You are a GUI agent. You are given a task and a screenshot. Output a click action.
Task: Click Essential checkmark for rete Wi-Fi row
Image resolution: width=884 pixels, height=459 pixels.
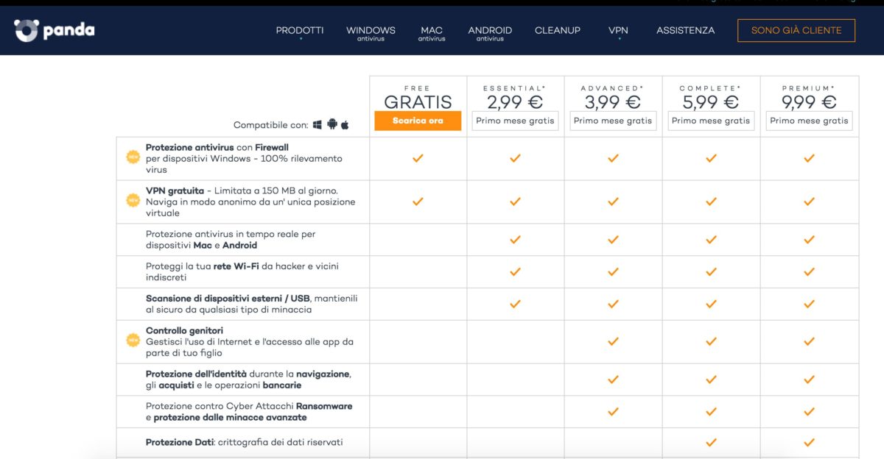pyautogui.click(x=515, y=271)
